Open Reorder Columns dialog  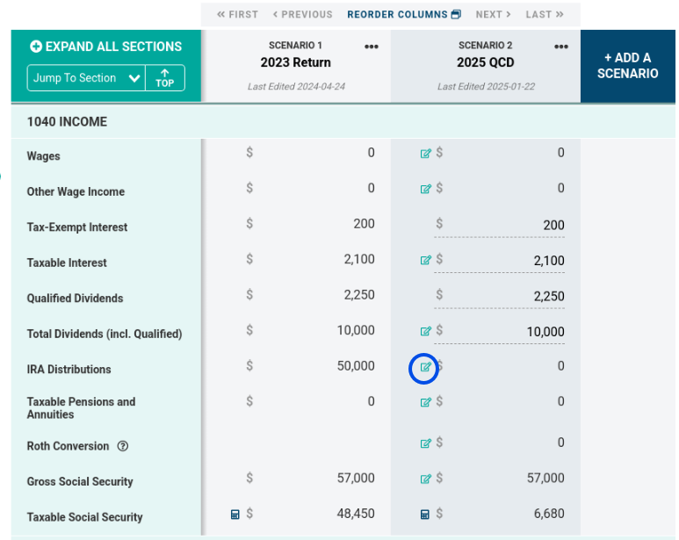pos(404,15)
